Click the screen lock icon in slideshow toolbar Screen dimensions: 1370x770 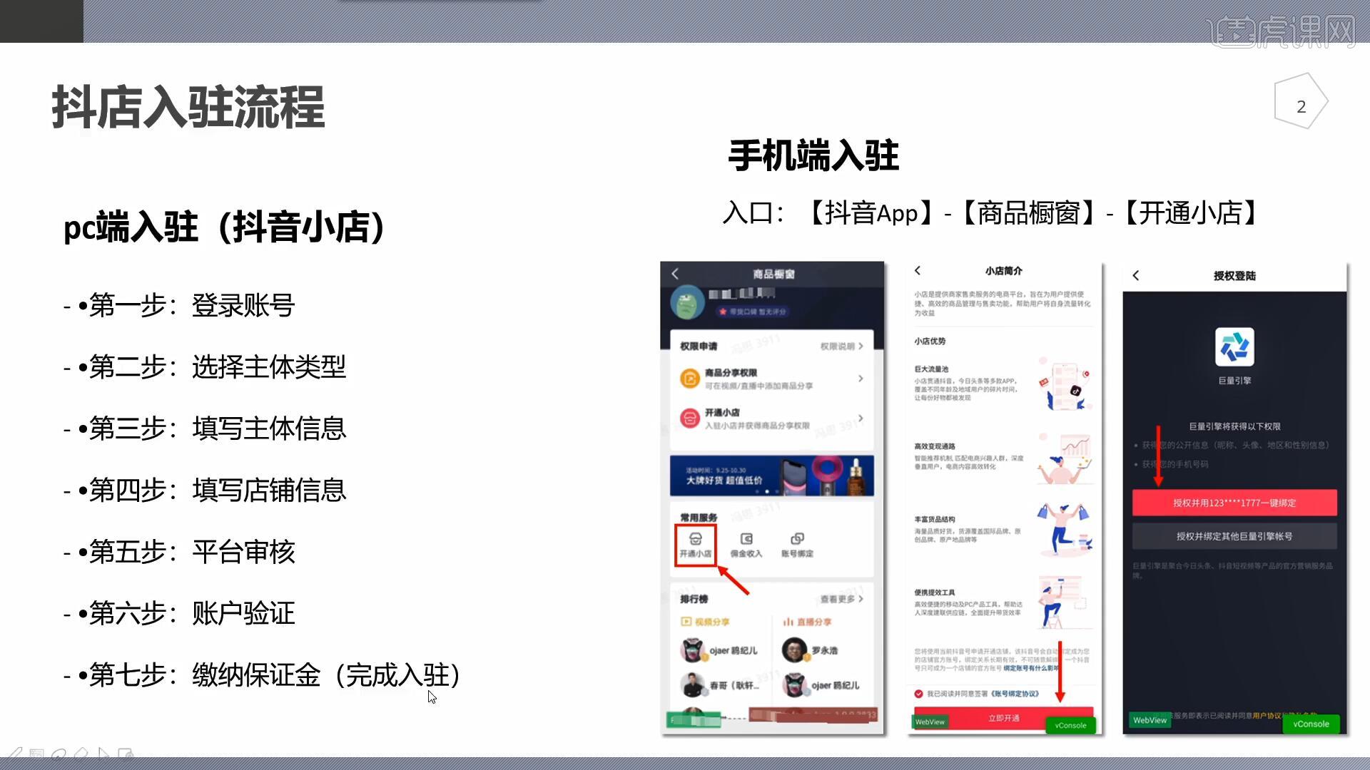click(126, 754)
